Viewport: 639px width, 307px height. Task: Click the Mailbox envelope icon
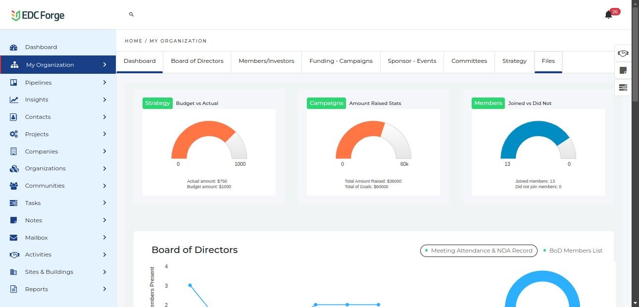14,238
